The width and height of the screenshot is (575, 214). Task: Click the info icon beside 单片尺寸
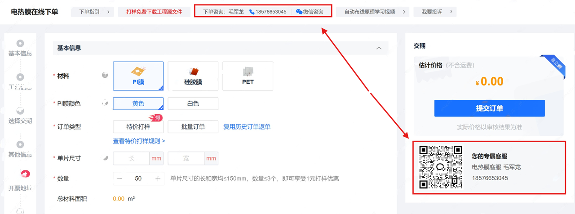(105, 158)
